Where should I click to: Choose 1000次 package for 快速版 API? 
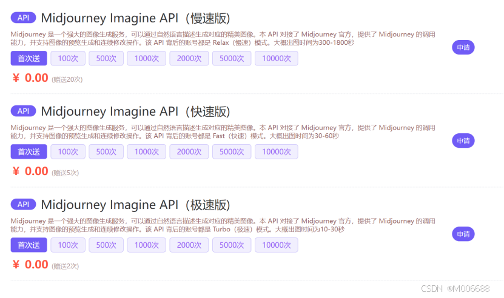147,151
